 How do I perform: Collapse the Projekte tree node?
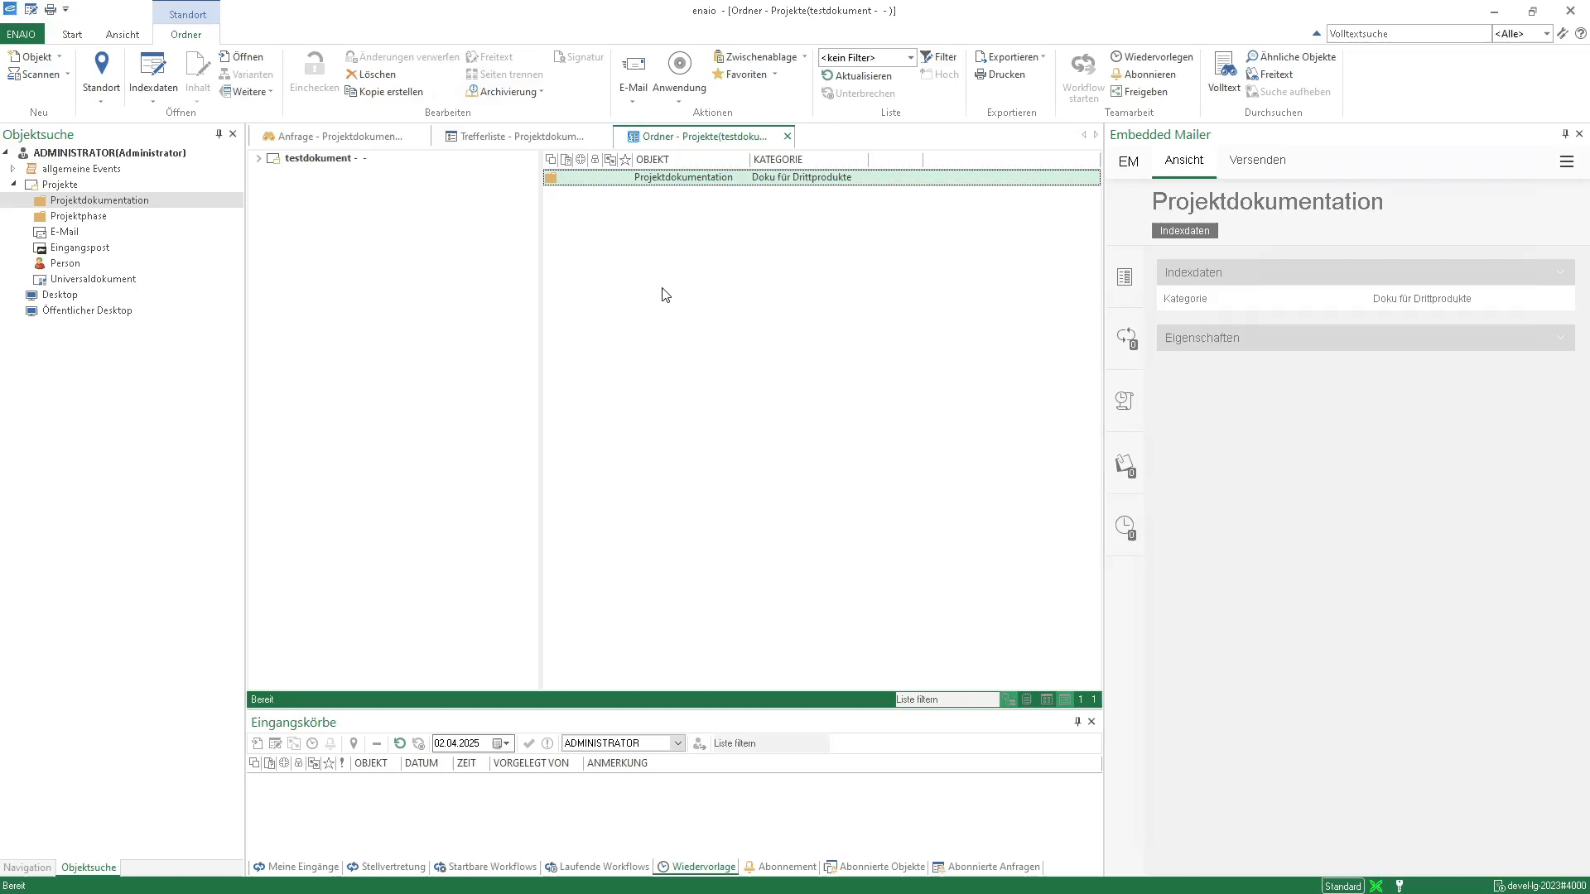click(13, 185)
